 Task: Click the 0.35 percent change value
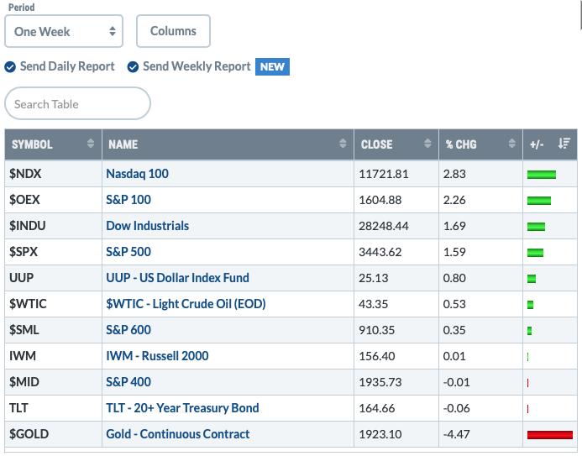point(454,330)
